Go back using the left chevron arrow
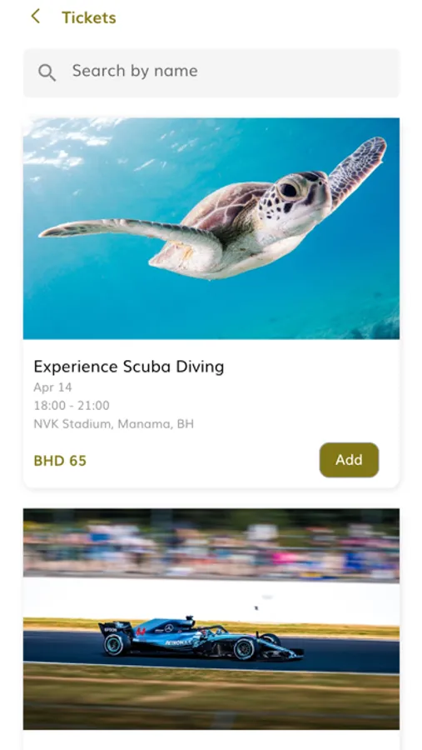422x750 pixels. tap(35, 17)
